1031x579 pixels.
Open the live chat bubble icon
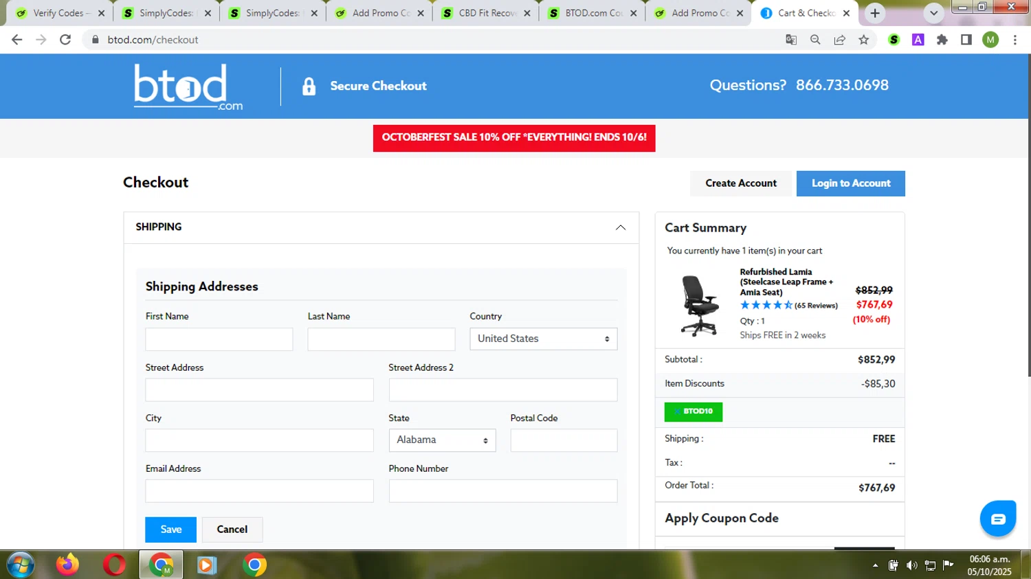pos(998,519)
